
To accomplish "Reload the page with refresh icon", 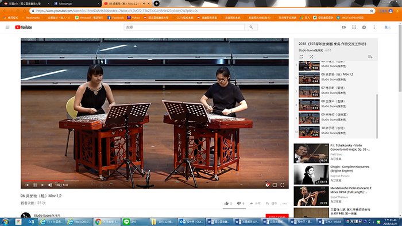I will (18, 11).
